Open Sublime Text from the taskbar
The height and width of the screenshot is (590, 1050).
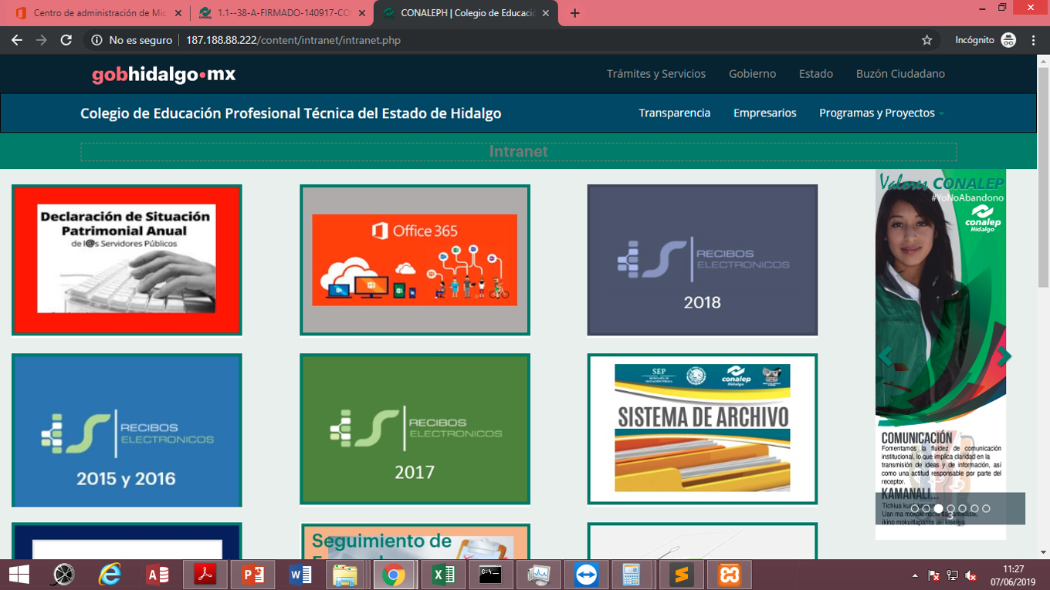[682, 575]
